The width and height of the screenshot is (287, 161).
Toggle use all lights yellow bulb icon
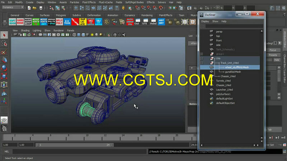pos(92,35)
